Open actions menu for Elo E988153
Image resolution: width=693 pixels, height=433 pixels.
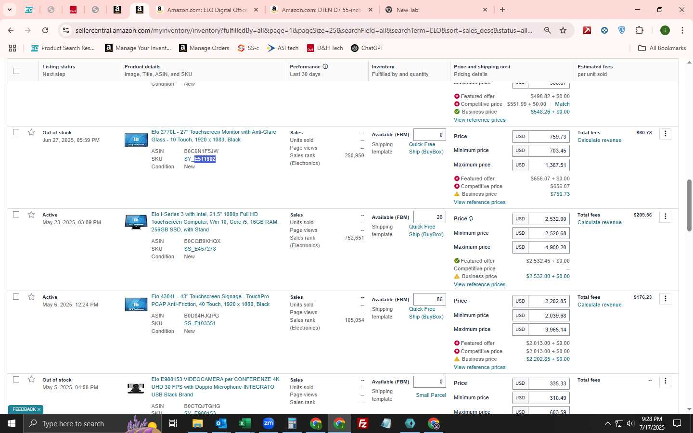665,381
